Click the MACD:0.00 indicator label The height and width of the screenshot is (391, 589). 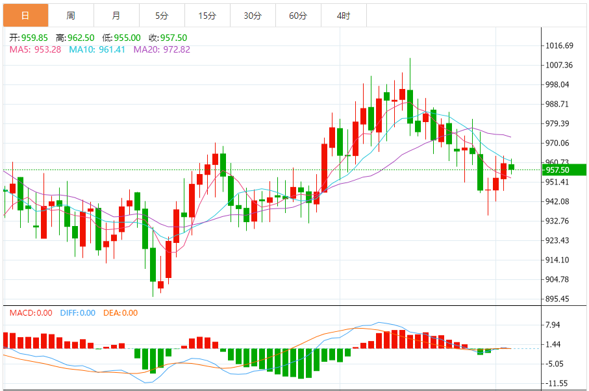[x=31, y=313]
